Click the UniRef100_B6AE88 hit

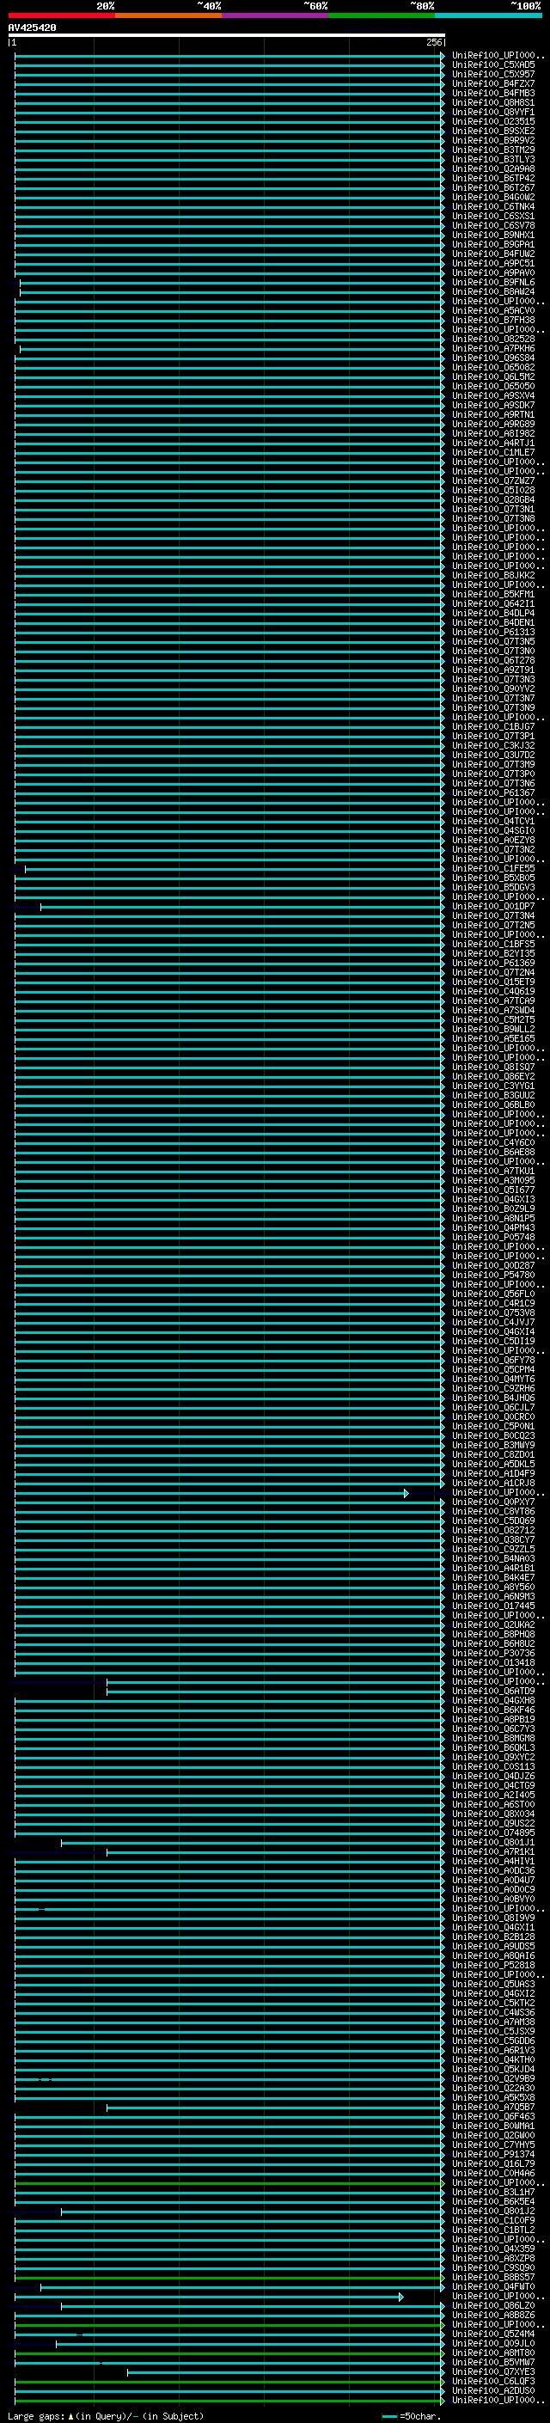[493, 1153]
